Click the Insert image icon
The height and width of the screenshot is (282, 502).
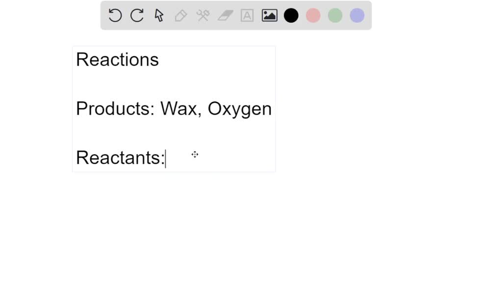[269, 15]
